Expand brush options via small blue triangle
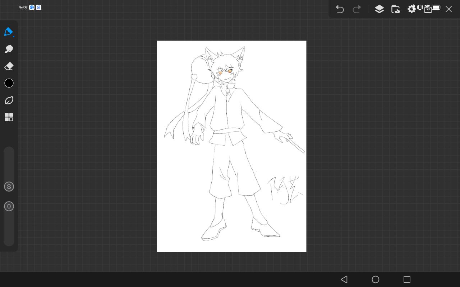The height and width of the screenshot is (287, 460). [13, 37]
